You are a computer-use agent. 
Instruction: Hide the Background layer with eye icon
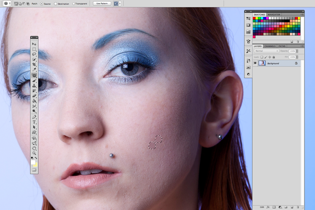tap(255, 63)
